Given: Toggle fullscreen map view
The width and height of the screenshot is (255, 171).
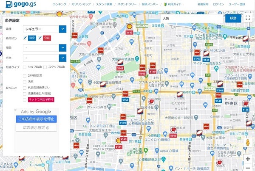Looking at the screenshot, I should click(248, 18).
